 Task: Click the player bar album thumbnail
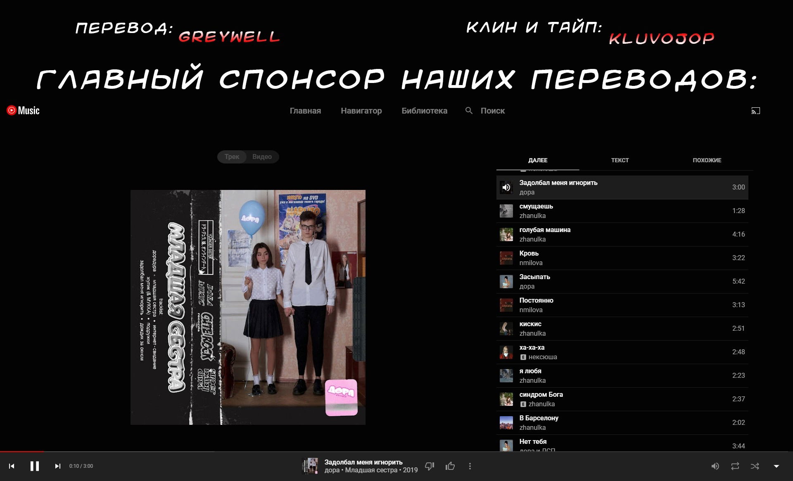click(x=310, y=466)
